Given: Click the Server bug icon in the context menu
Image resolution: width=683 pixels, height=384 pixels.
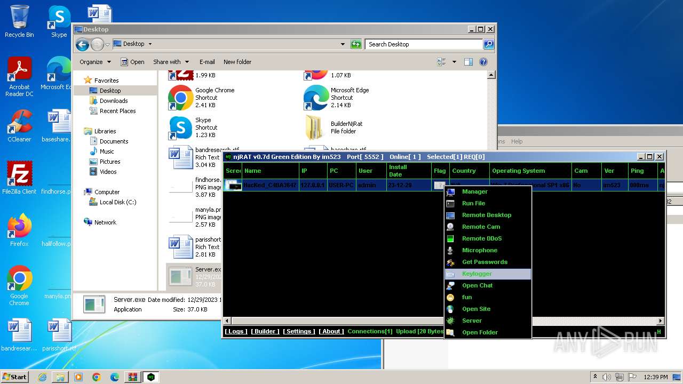Looking at the screenshot, I should click(x=450, y=321).
